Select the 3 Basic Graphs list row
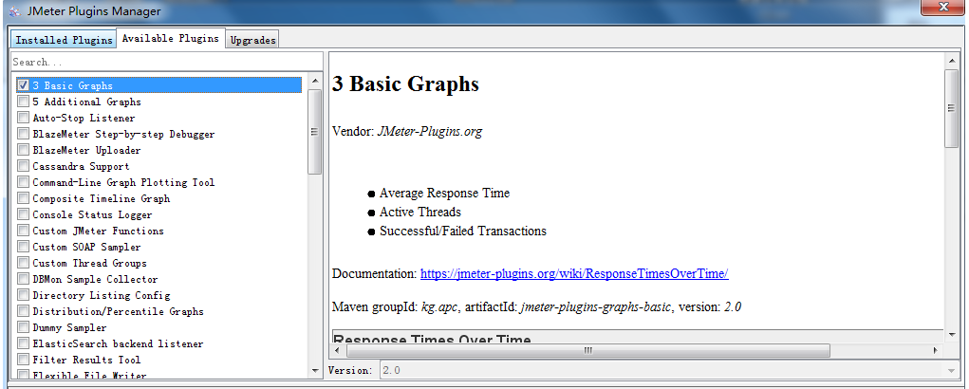969x389 pixels. tap(158, 85)
